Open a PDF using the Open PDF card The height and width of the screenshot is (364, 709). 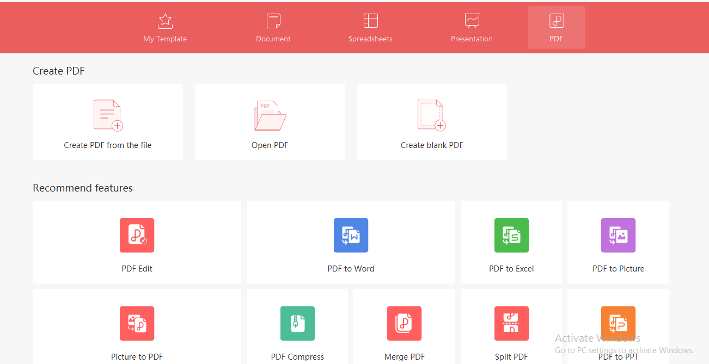click(x=270, y=121)
